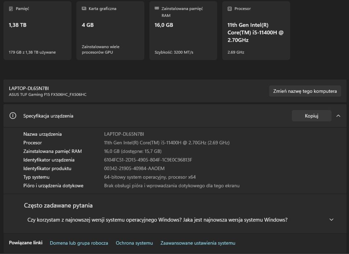Click the '179 GB z 1,38 TB używane' text
Image resolution: width=349 pixels, height=254 pixels.
click(x=32, y=52)
